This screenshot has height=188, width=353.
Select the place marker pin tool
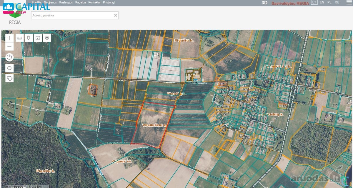[29, 38]
